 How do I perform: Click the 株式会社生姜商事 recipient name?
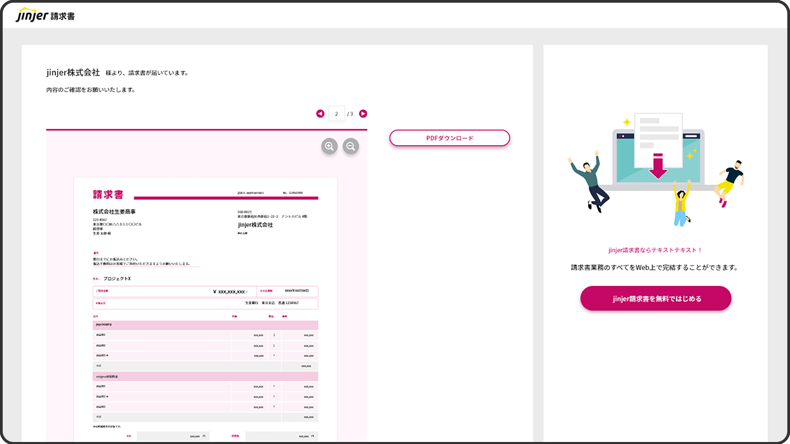click(x=114, y=212)
